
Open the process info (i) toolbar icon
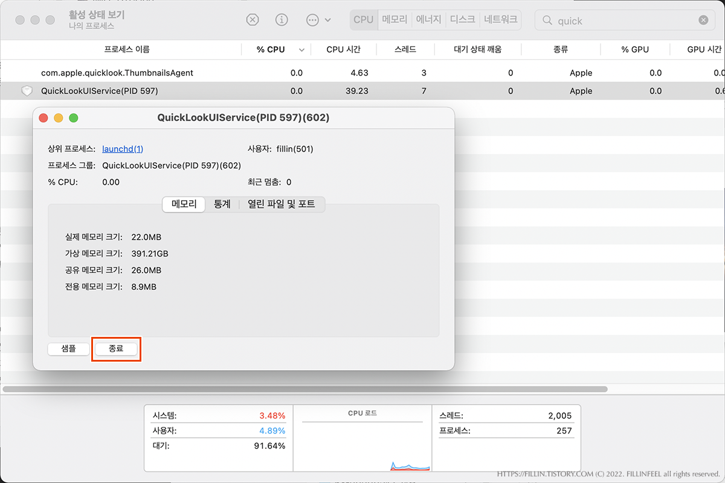tap(282, 20)
